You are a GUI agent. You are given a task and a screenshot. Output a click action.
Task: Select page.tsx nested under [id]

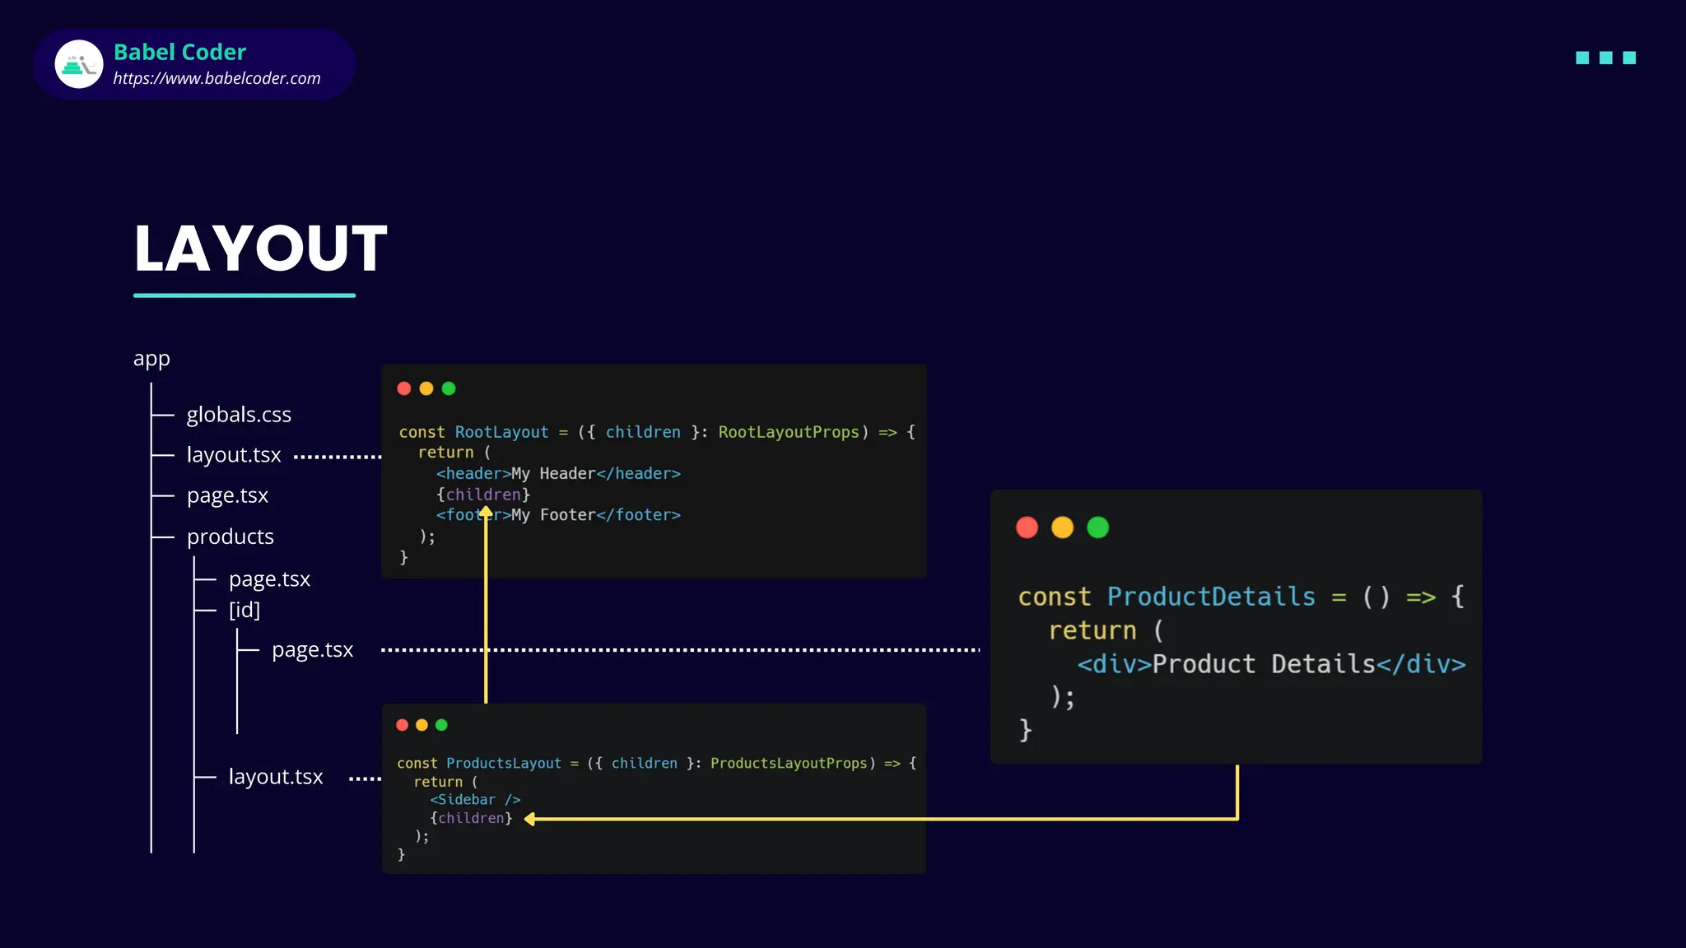pos(312,650)
